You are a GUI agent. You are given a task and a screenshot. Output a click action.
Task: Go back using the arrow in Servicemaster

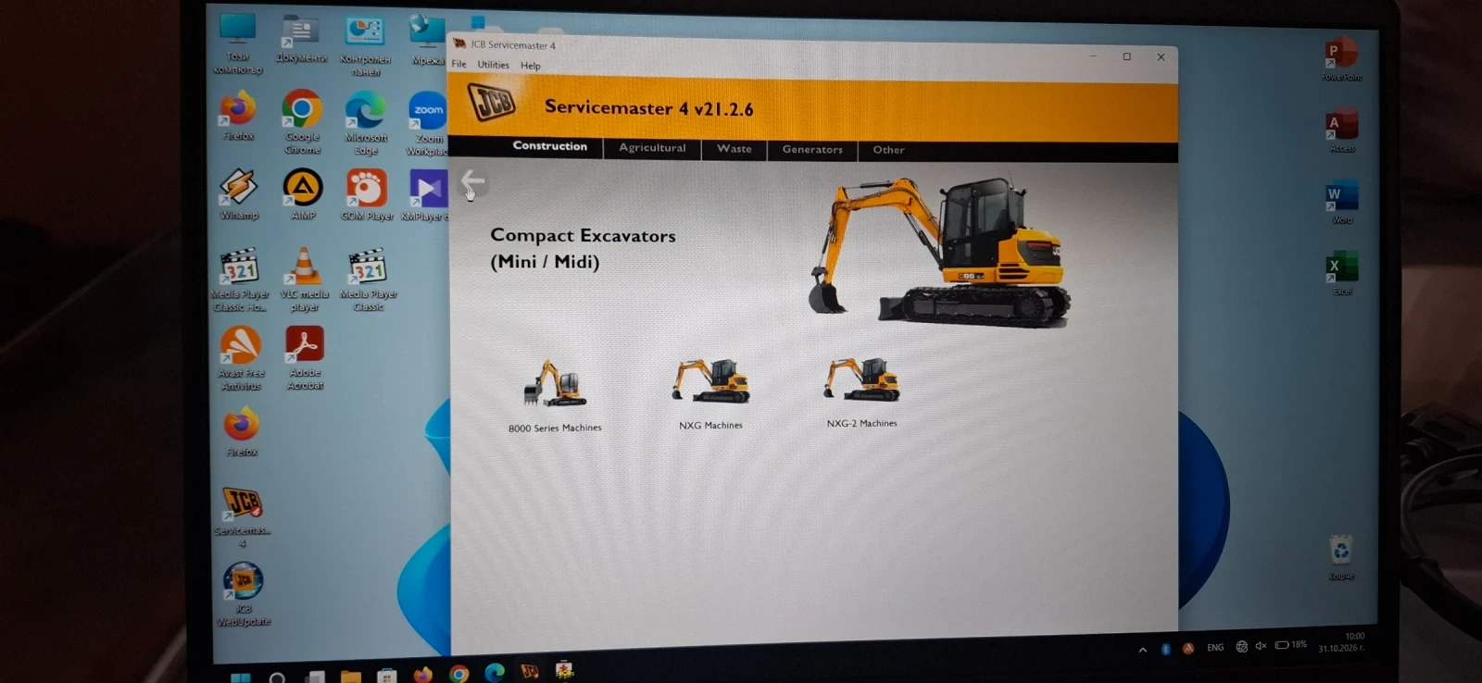(473, 181)
